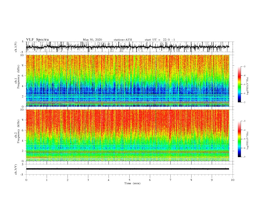Click the 'VLF Spectra' title text
This screenshot has height=202, width=262.
click(x=37, y=40)
